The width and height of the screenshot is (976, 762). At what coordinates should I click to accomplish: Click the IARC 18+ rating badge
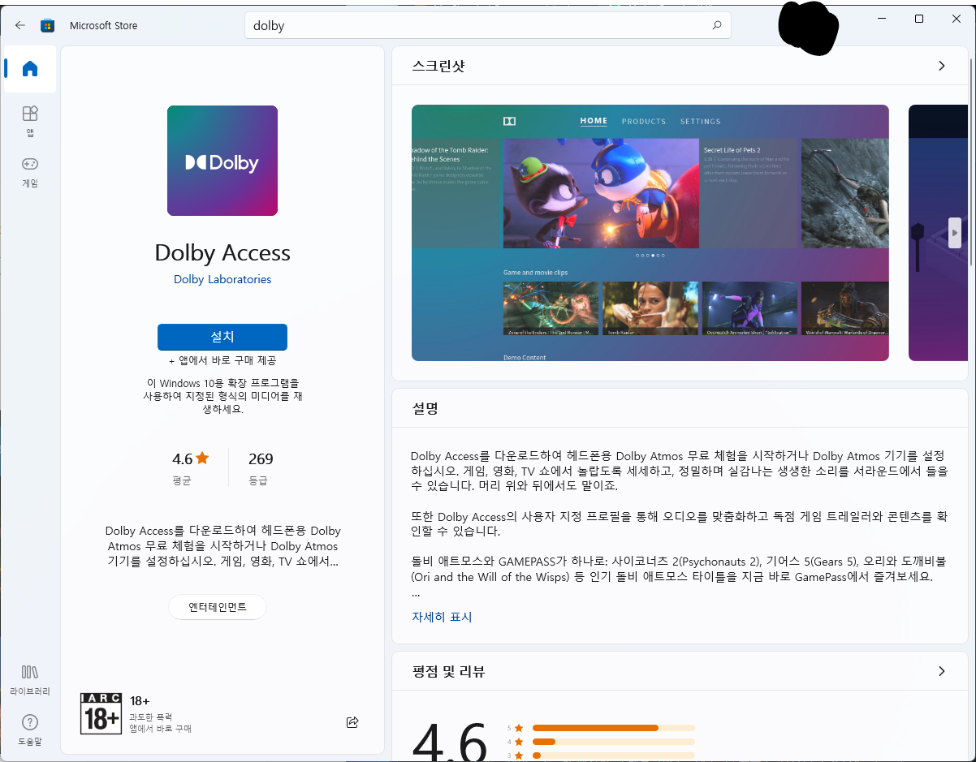coord(101,713)
